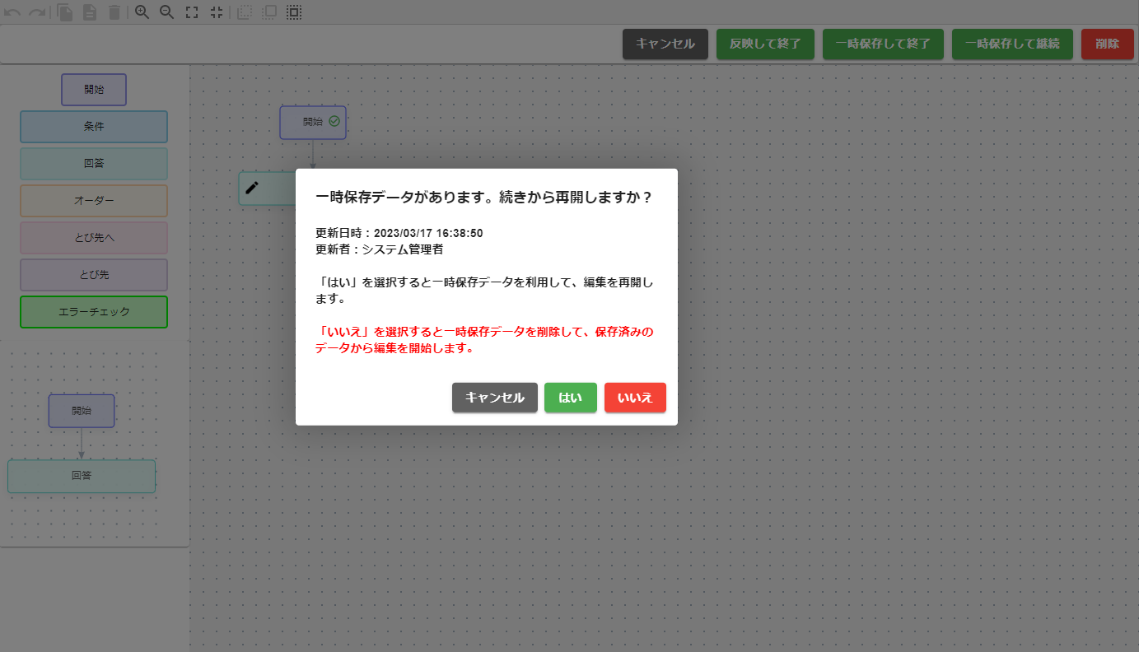1139x652 pixels.
Task: Click 一時保存して継続 button
Action: [x=1012, y=44]
